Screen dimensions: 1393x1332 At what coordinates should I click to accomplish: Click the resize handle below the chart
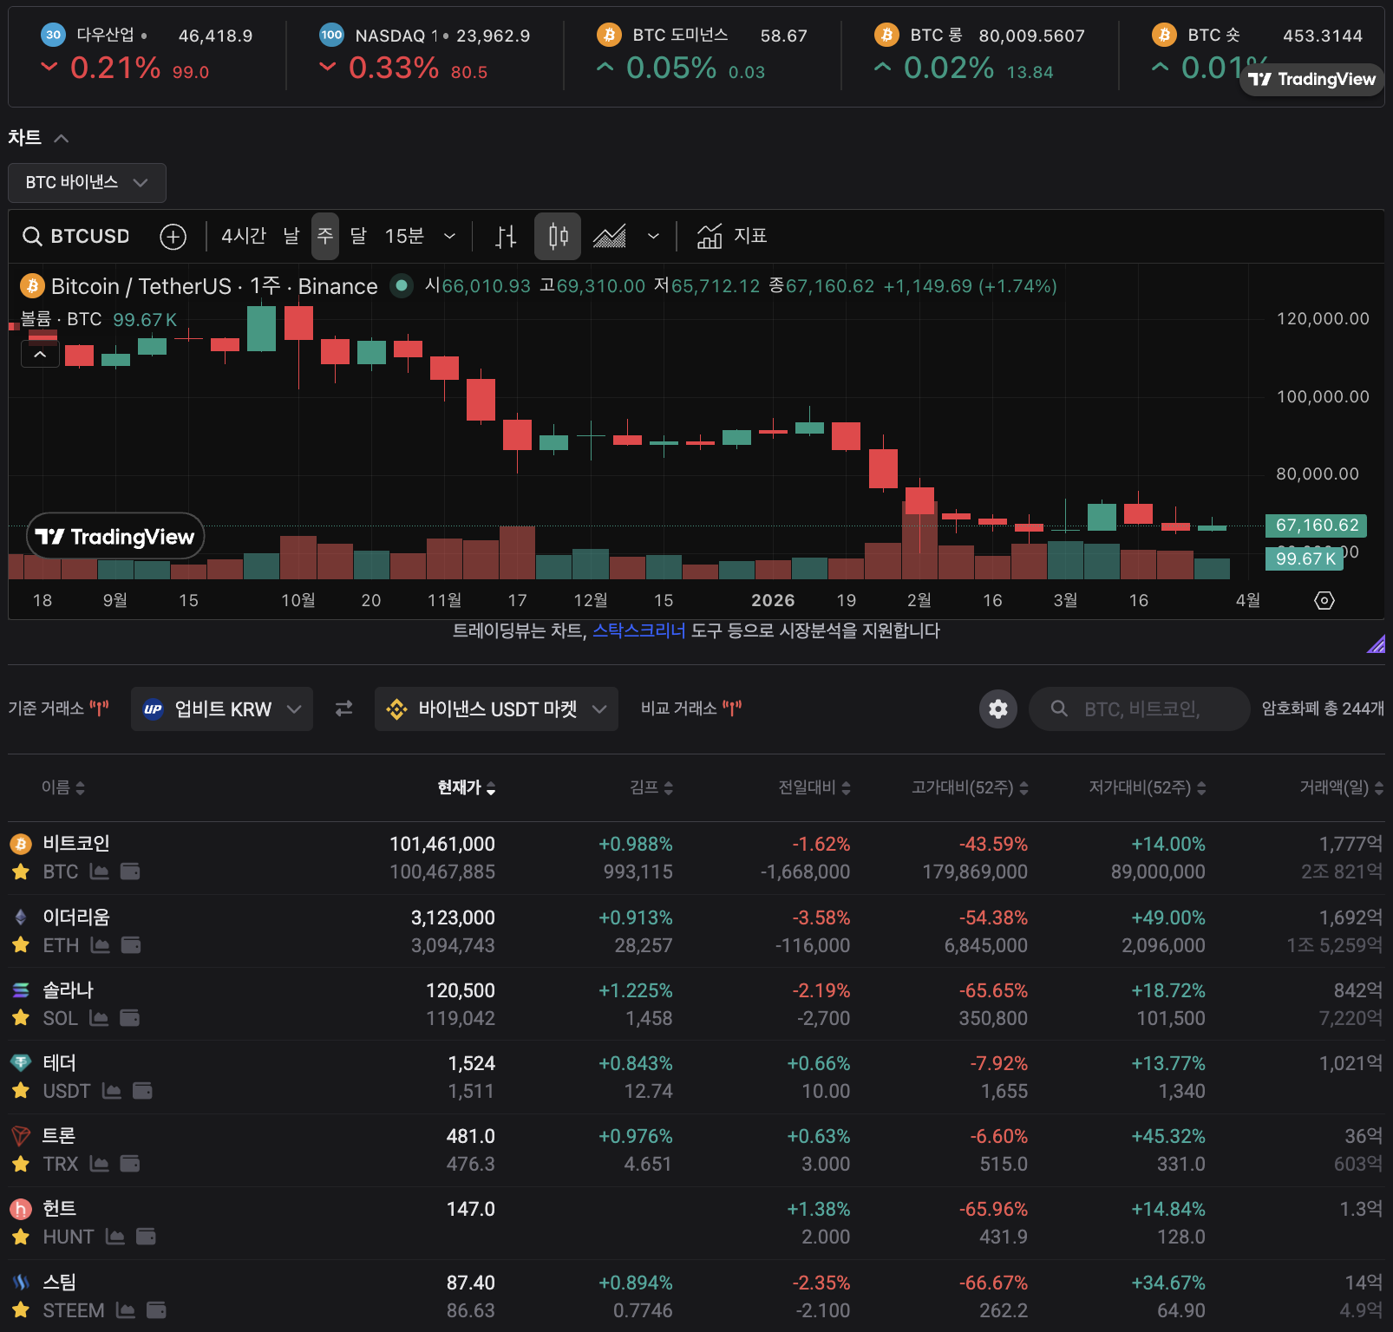[x=1376, y=643]
